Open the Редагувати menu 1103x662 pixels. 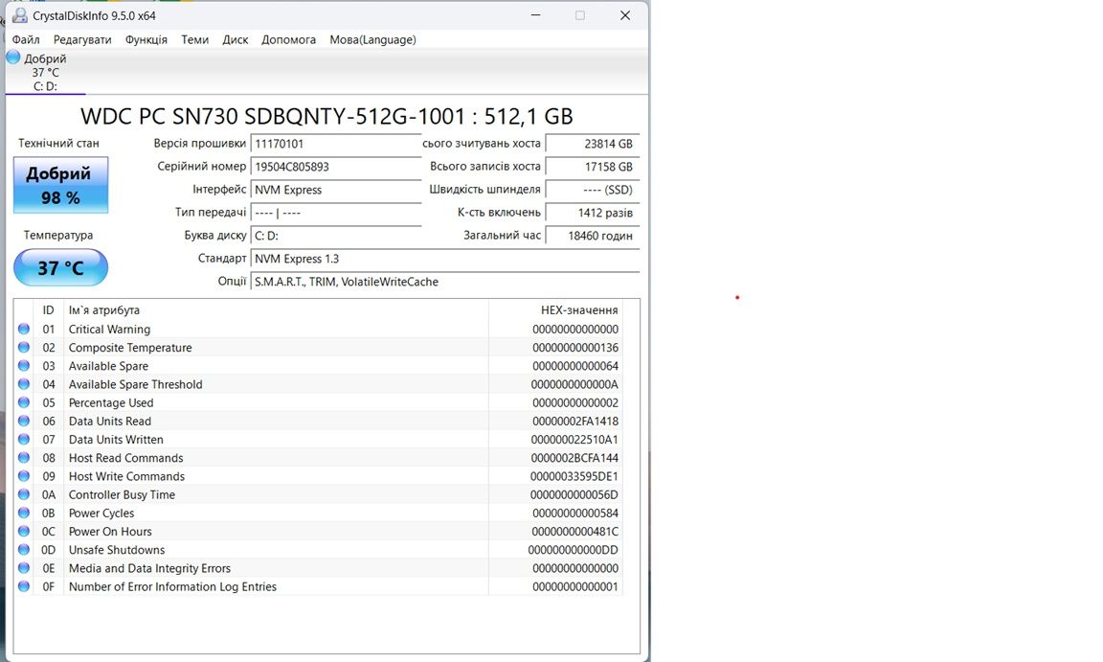[82, 39]
